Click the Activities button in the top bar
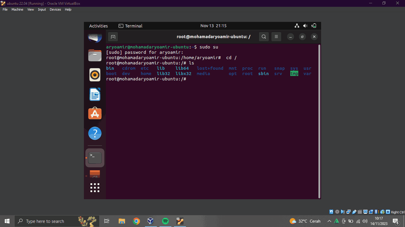This screenshot has width=405, height=227. pyautogui.click(x=98, y=26)
